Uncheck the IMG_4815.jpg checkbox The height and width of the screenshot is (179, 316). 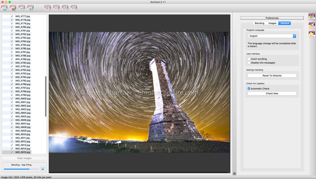12,152
